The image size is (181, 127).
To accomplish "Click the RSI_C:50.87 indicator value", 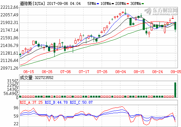I will [81, 102].
